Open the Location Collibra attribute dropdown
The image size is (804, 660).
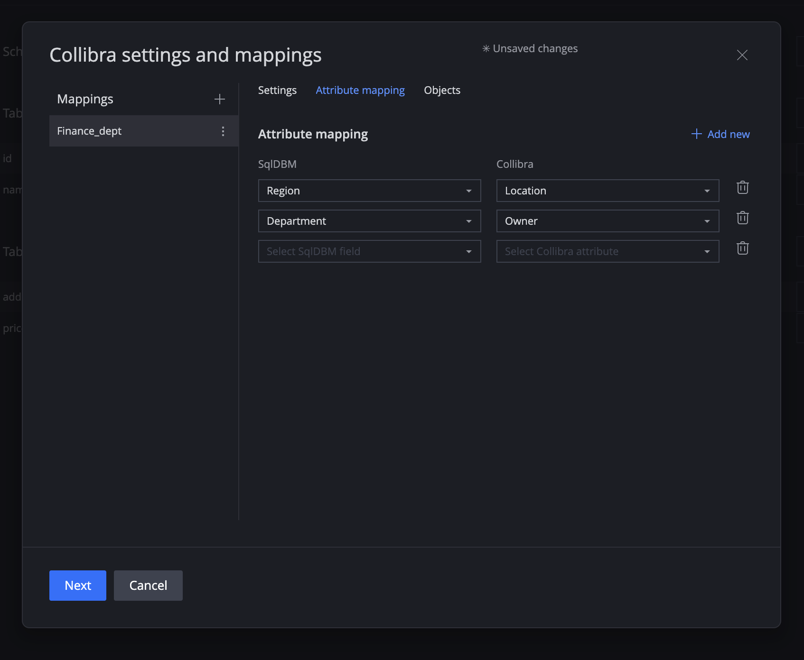pos(608,191)
